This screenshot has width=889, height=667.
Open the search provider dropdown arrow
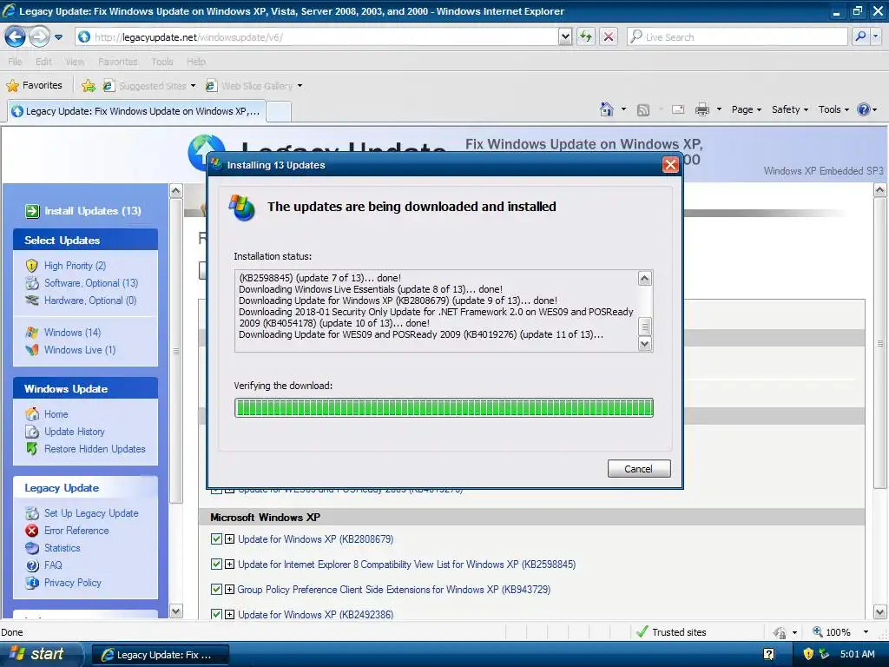tap(875, 36)
